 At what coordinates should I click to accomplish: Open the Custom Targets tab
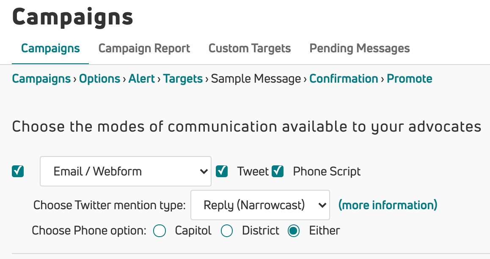tap(250, 49)
